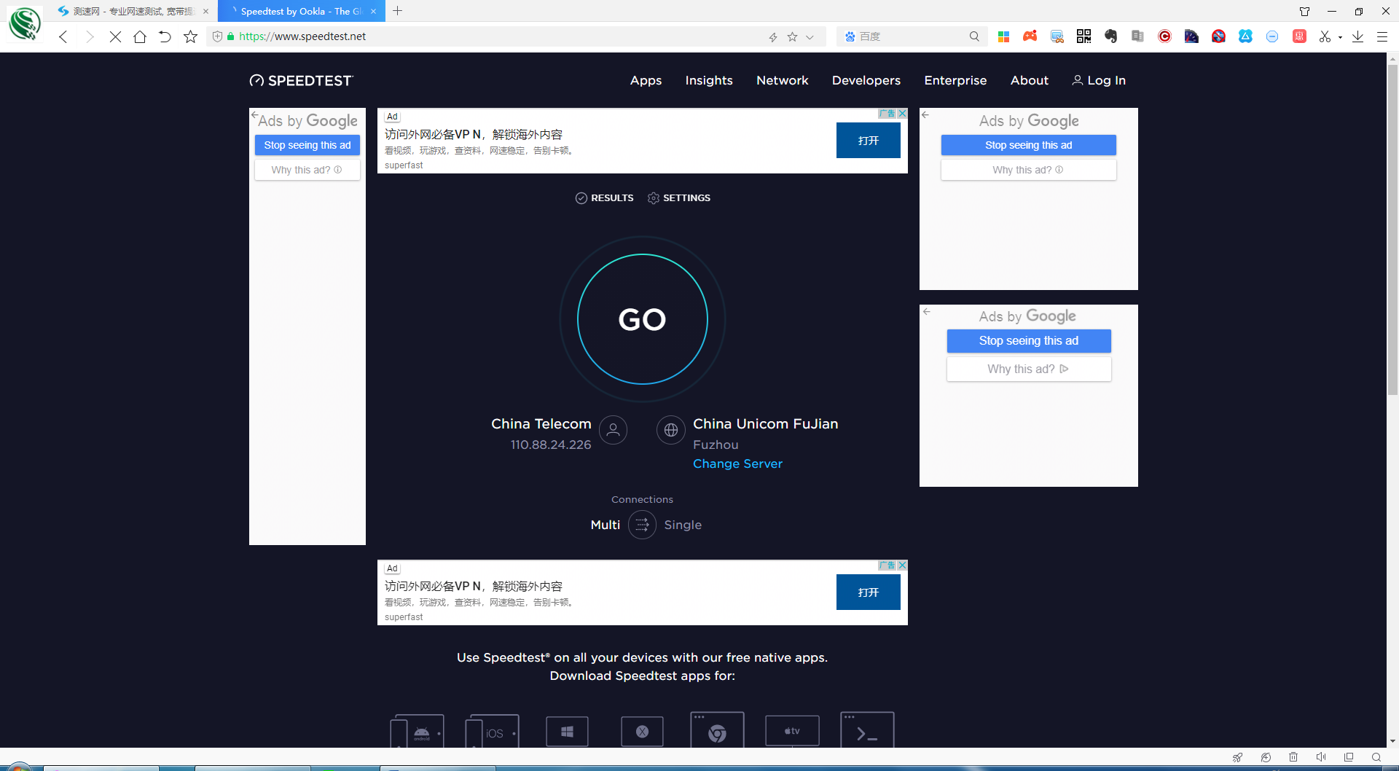The image size is (1399, 771).
Task: Click browser Back arrow
Action: point(63,36)
